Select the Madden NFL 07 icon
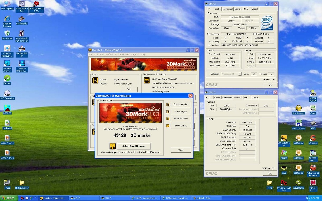 click(x=22, y=51)
